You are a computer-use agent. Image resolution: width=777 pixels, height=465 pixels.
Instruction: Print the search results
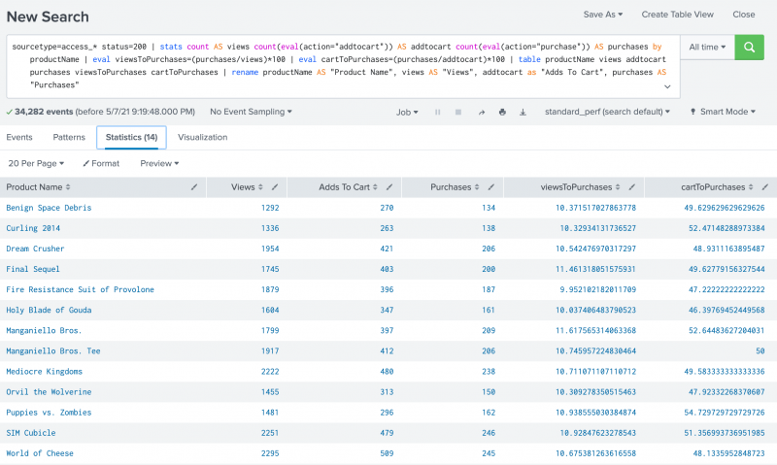(502, 112)
